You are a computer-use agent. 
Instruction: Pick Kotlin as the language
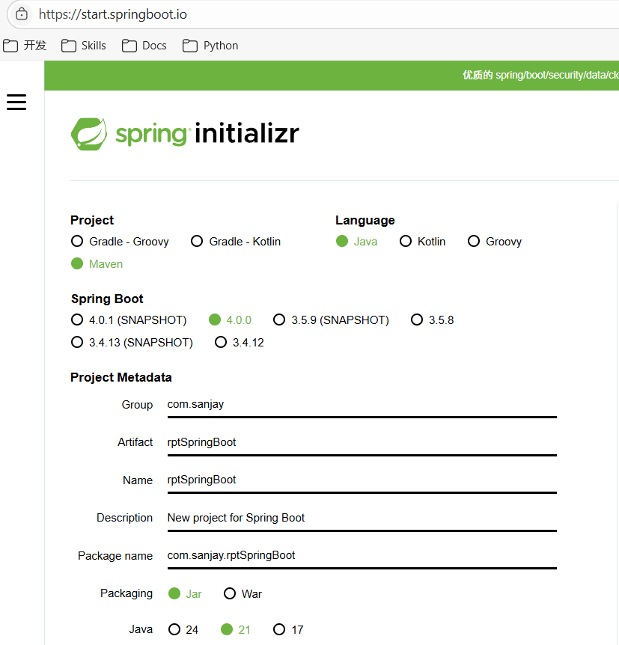coord(422,242)
